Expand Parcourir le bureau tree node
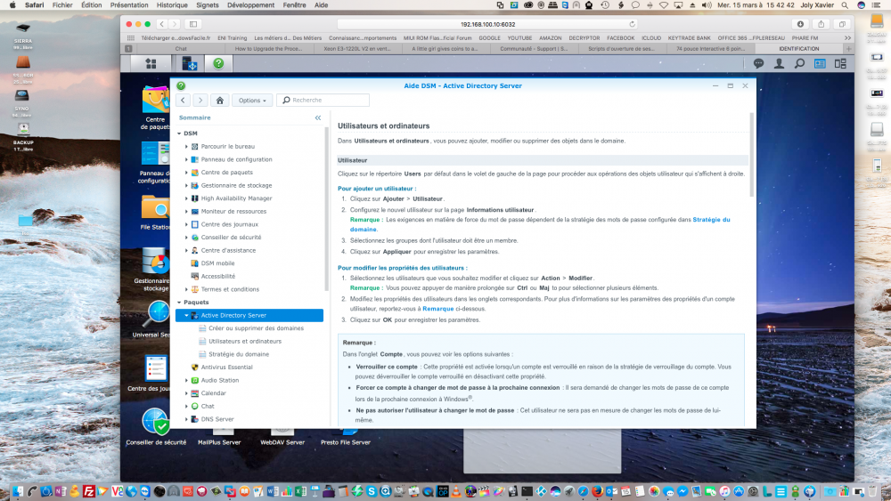This screenshot has width=891, height=501. coord(186,147)
